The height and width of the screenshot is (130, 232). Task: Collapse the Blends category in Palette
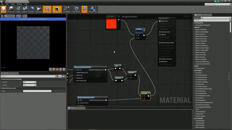pos(194,27)
